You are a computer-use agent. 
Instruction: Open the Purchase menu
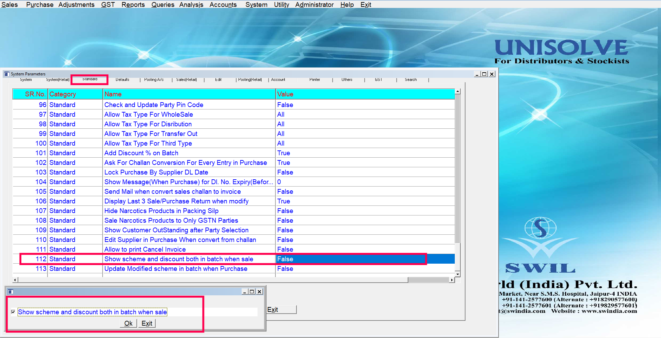tap(40, 4)
